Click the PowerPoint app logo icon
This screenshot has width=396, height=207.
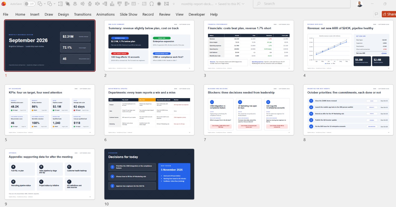click(4, 4)
